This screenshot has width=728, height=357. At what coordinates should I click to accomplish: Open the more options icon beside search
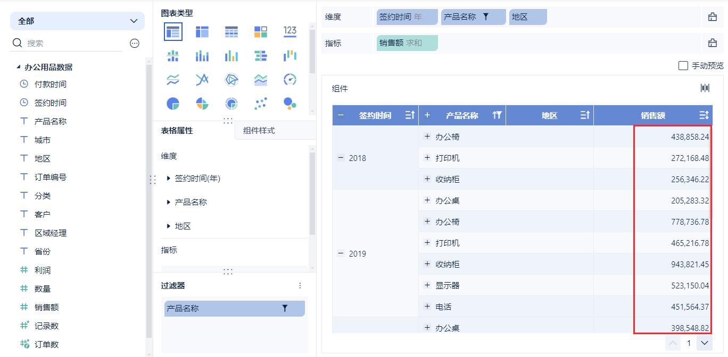tap(135, 44)
